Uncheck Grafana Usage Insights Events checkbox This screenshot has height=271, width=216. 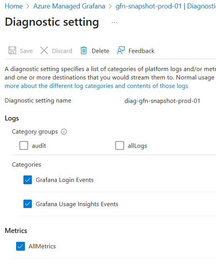(x=28, y=204)
